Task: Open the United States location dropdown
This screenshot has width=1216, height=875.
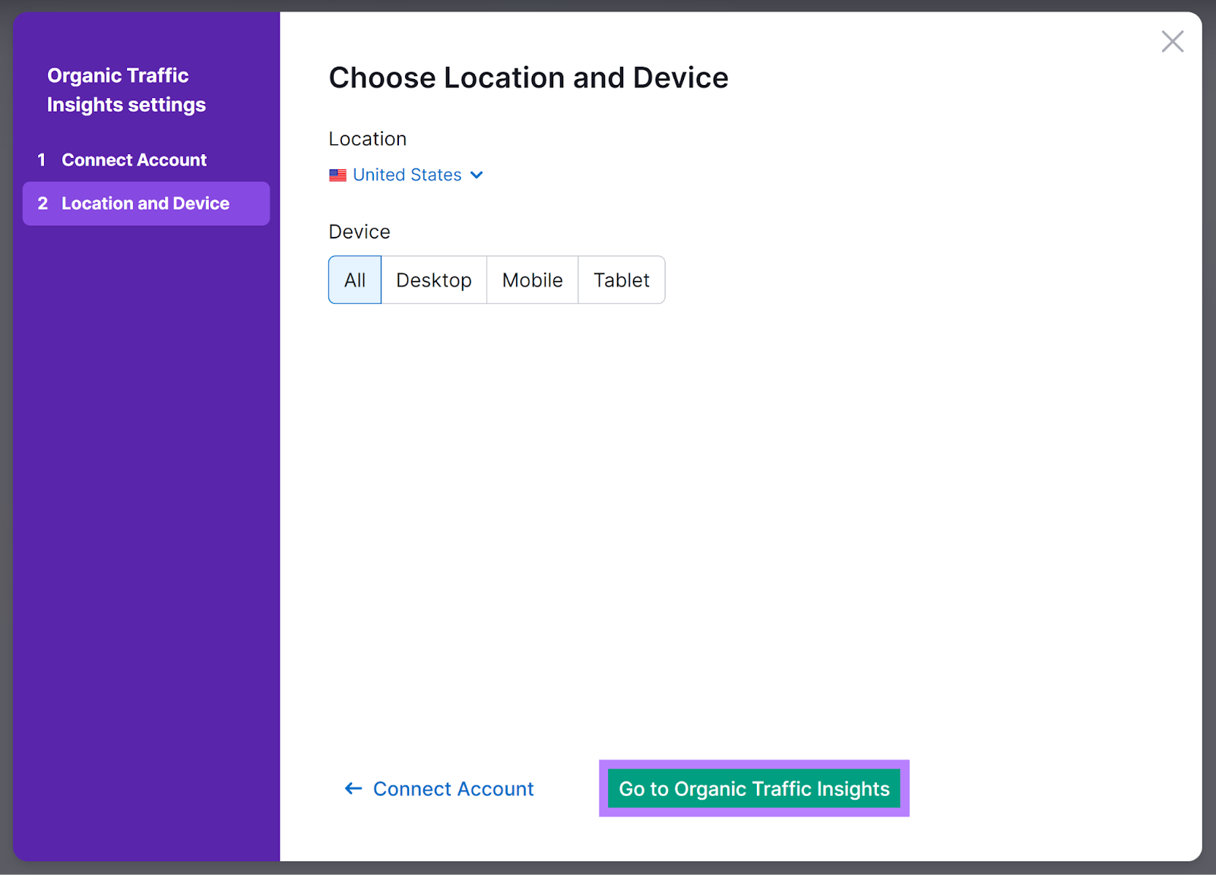Action: click(407, 175)
